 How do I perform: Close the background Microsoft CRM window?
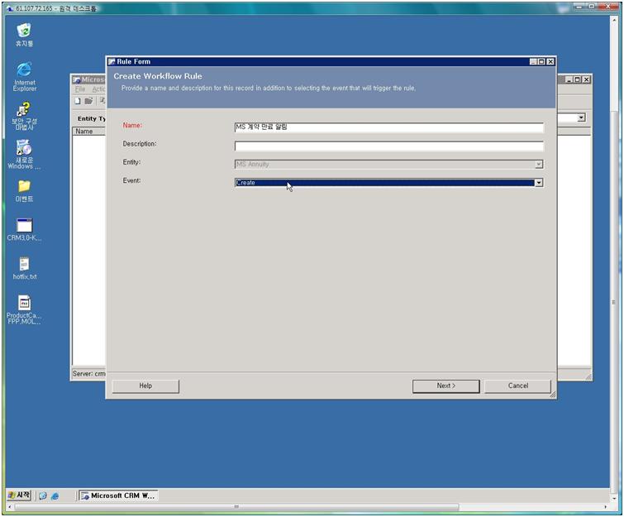pos(586,79)
